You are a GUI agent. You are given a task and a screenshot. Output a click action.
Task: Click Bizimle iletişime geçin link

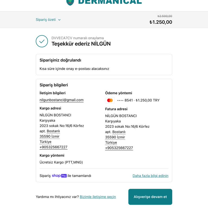[x=98, y=197]
